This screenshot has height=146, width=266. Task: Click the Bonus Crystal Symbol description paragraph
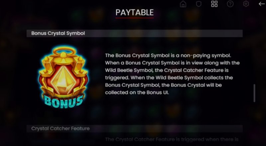point(172,74)
